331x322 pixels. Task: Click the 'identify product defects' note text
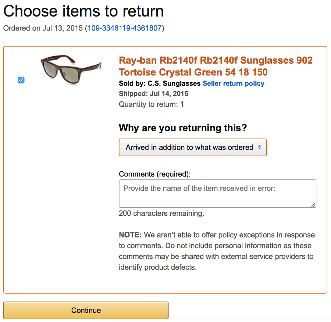pyautogui.click(x=158, y=267)
